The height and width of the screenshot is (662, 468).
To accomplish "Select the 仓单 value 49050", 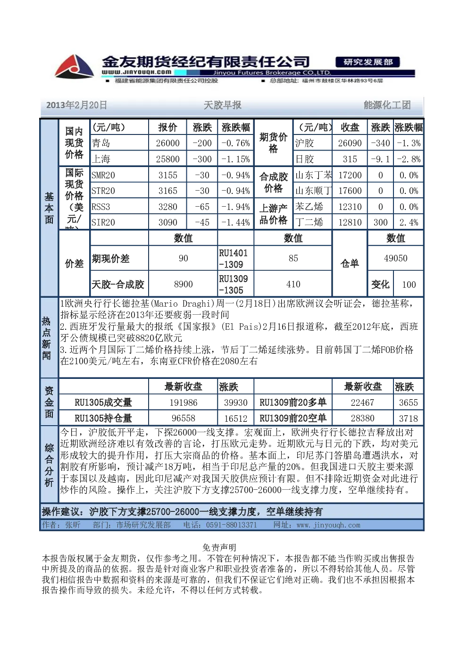I will tap(395, 258).
